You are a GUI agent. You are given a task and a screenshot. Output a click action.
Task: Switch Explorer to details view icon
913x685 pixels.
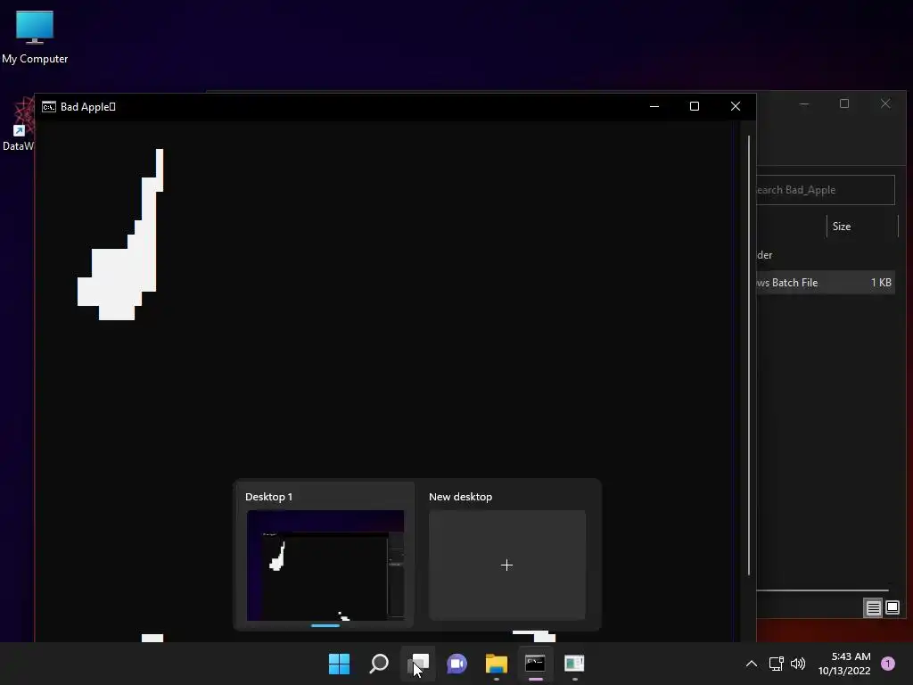874,608
